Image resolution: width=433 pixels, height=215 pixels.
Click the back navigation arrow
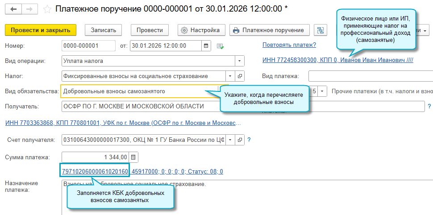[13, 9]
